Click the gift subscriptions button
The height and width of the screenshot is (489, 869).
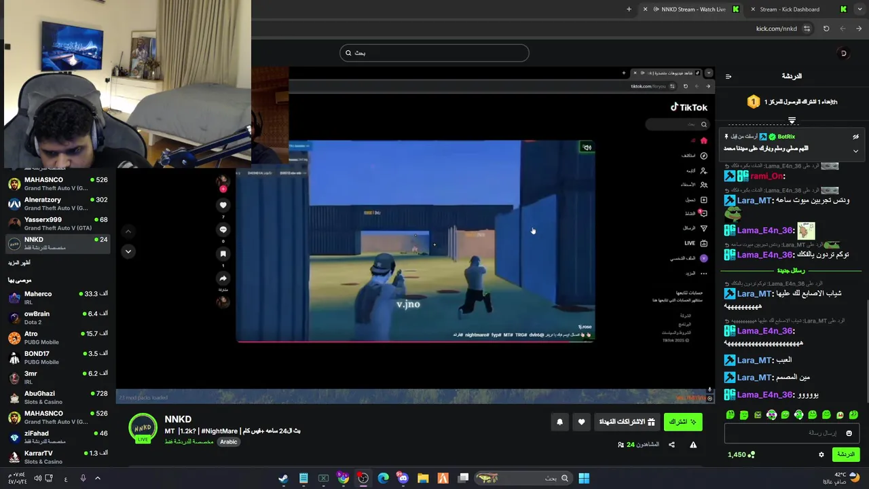[627, 422]
